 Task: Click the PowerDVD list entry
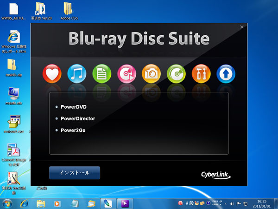[74, 107]
